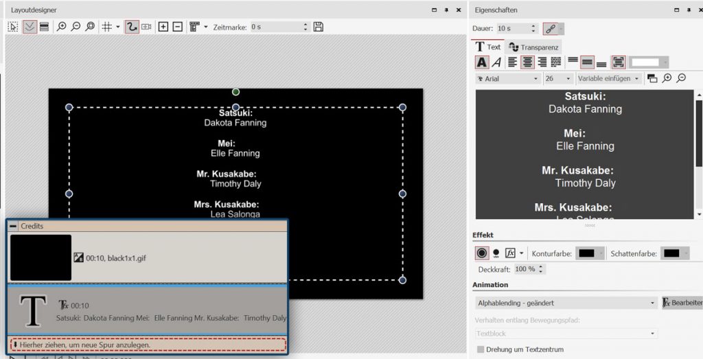Open the font size 26 dropdown

(557, 79)
